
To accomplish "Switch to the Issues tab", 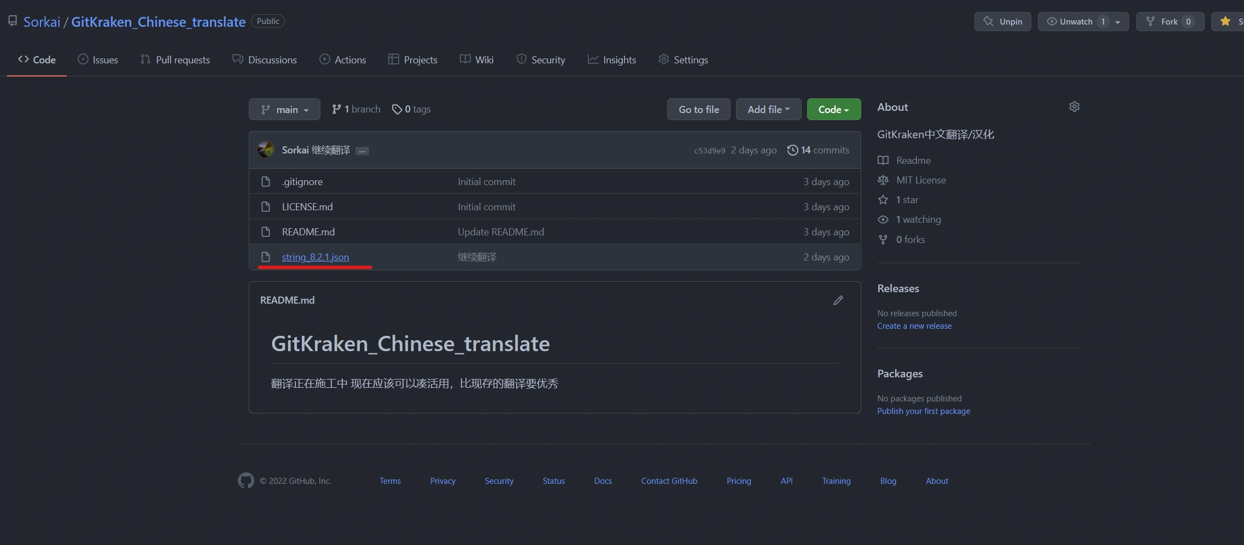I will pyautogui.click(x=98, y=60).
